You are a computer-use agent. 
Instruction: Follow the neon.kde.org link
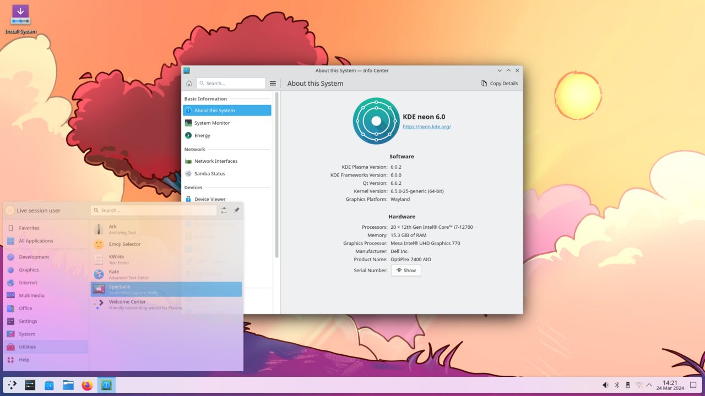[x=427, y=127]
